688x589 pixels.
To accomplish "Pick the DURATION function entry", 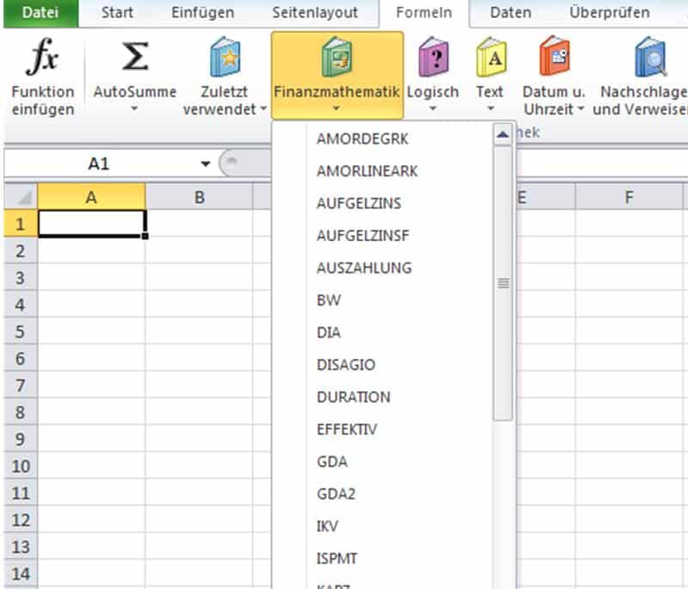I will pos(353,397).
